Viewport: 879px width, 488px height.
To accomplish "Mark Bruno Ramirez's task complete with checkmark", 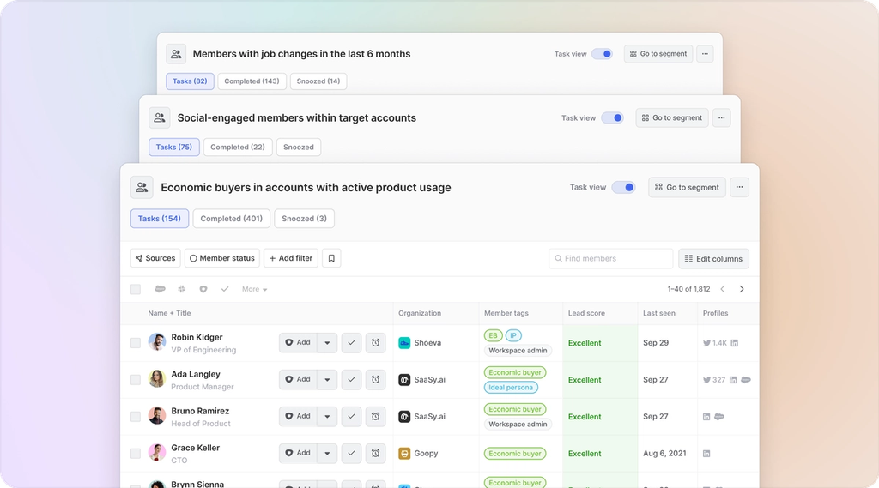I will click(x=351, y=416).
